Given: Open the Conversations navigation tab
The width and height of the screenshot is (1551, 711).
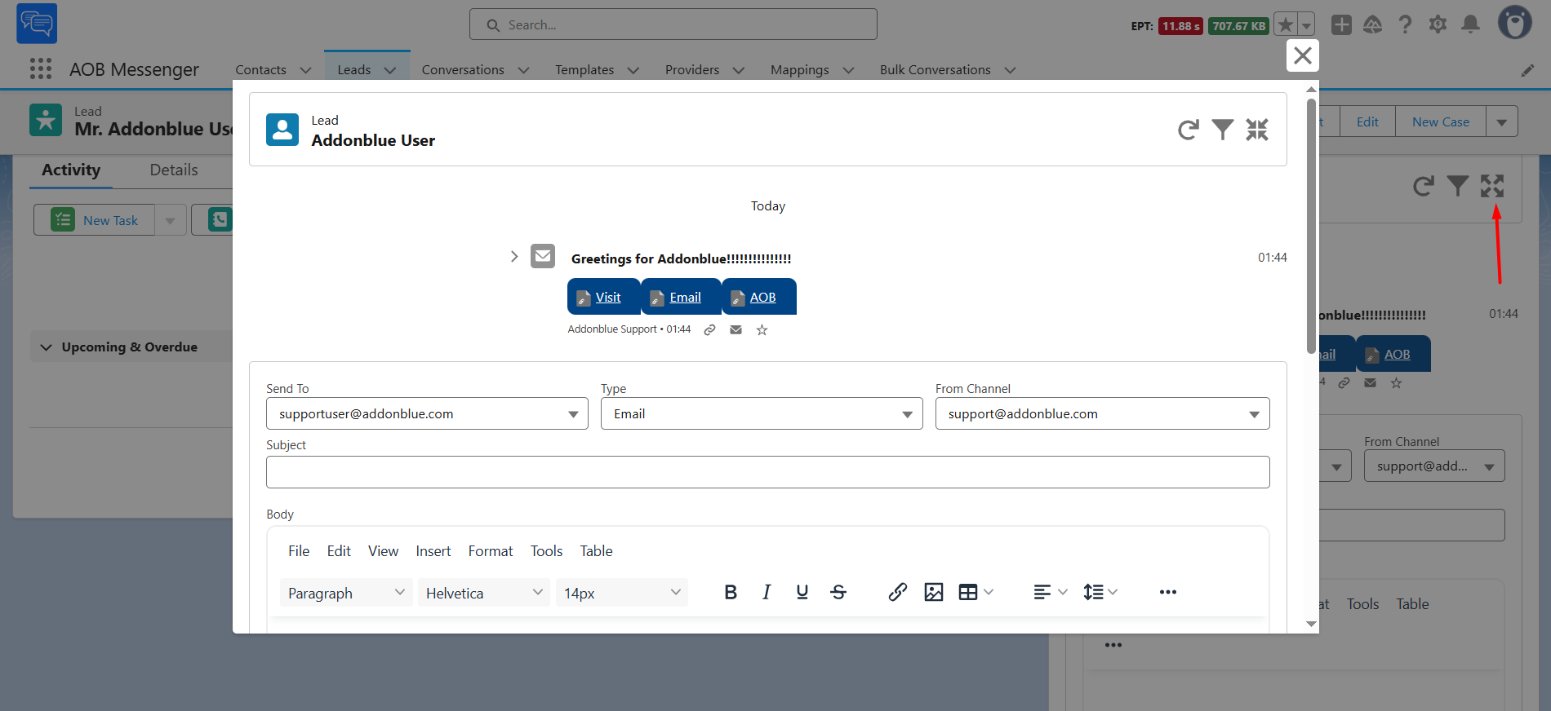Looking at the screenshot, I should (463, 69).
